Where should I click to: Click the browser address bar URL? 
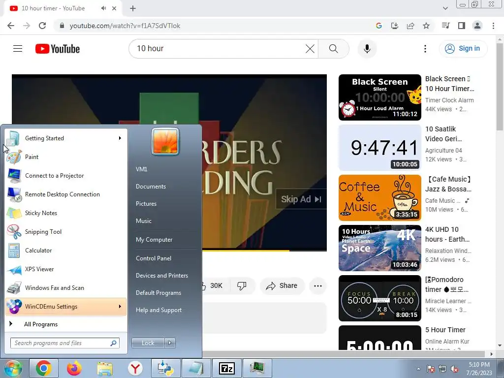click(125, 26)
